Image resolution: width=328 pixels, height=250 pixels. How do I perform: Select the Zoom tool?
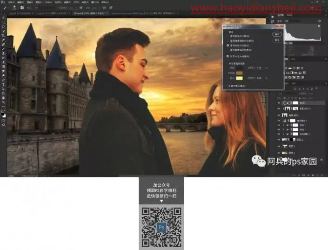pyautogui.click(x=3, y=102)
